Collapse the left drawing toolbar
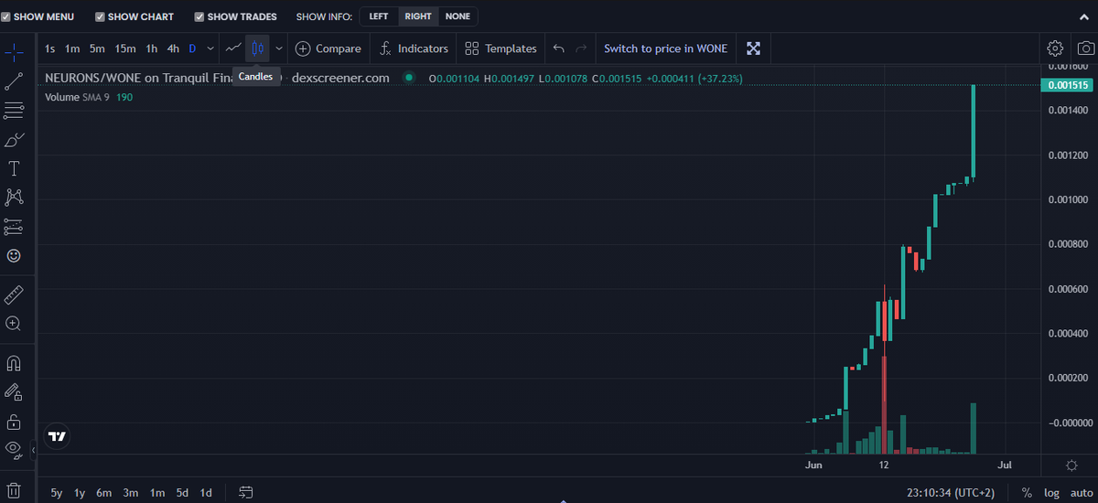This screenshot has height=503, width=1098. [33, 450]
